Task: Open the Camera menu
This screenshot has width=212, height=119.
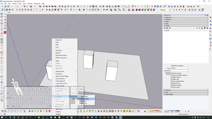Action: coord(15,4)
